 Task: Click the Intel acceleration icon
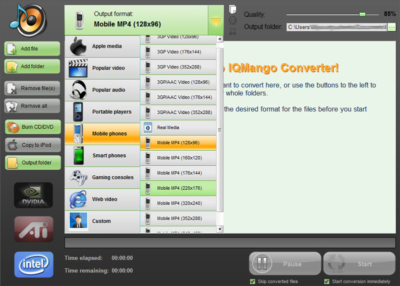click(x=34, y=265)
